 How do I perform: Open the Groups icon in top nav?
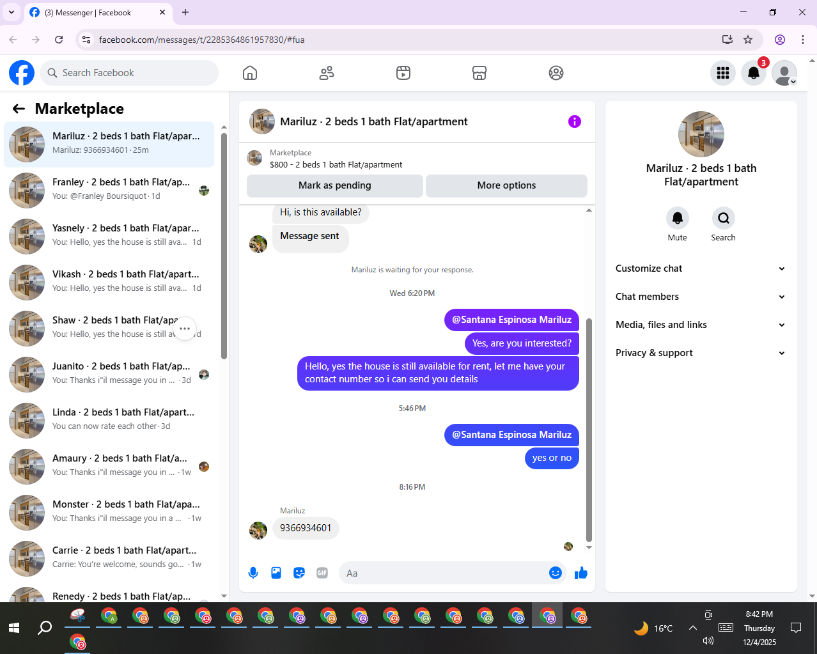pos(556,73)
